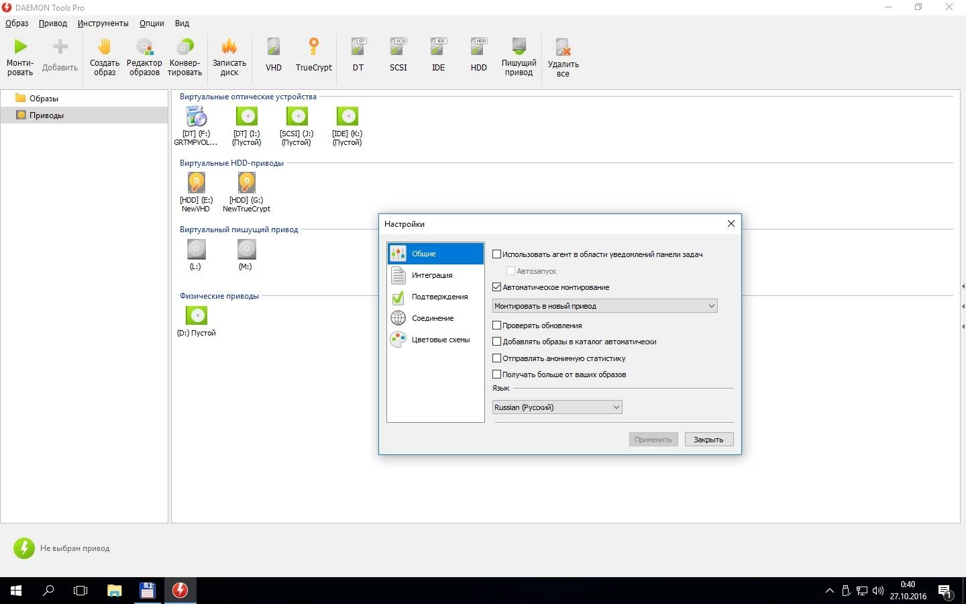Switch to Соединение settings section
This screenshot has width=966, height=604.
point(435,318)
